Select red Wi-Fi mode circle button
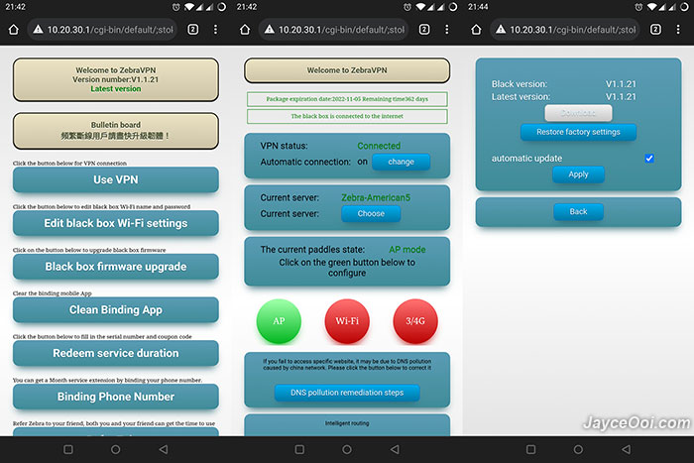The height and width of the screenshot is (463, 694). click(347, 321)
